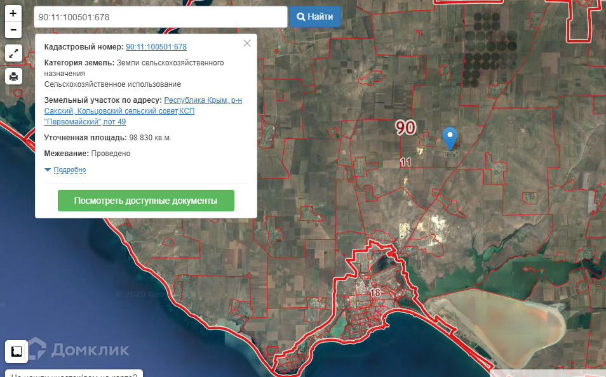Viewport: 606px width, 377px height.
Task: Zoom out the map with minus button
Action: 13,30
